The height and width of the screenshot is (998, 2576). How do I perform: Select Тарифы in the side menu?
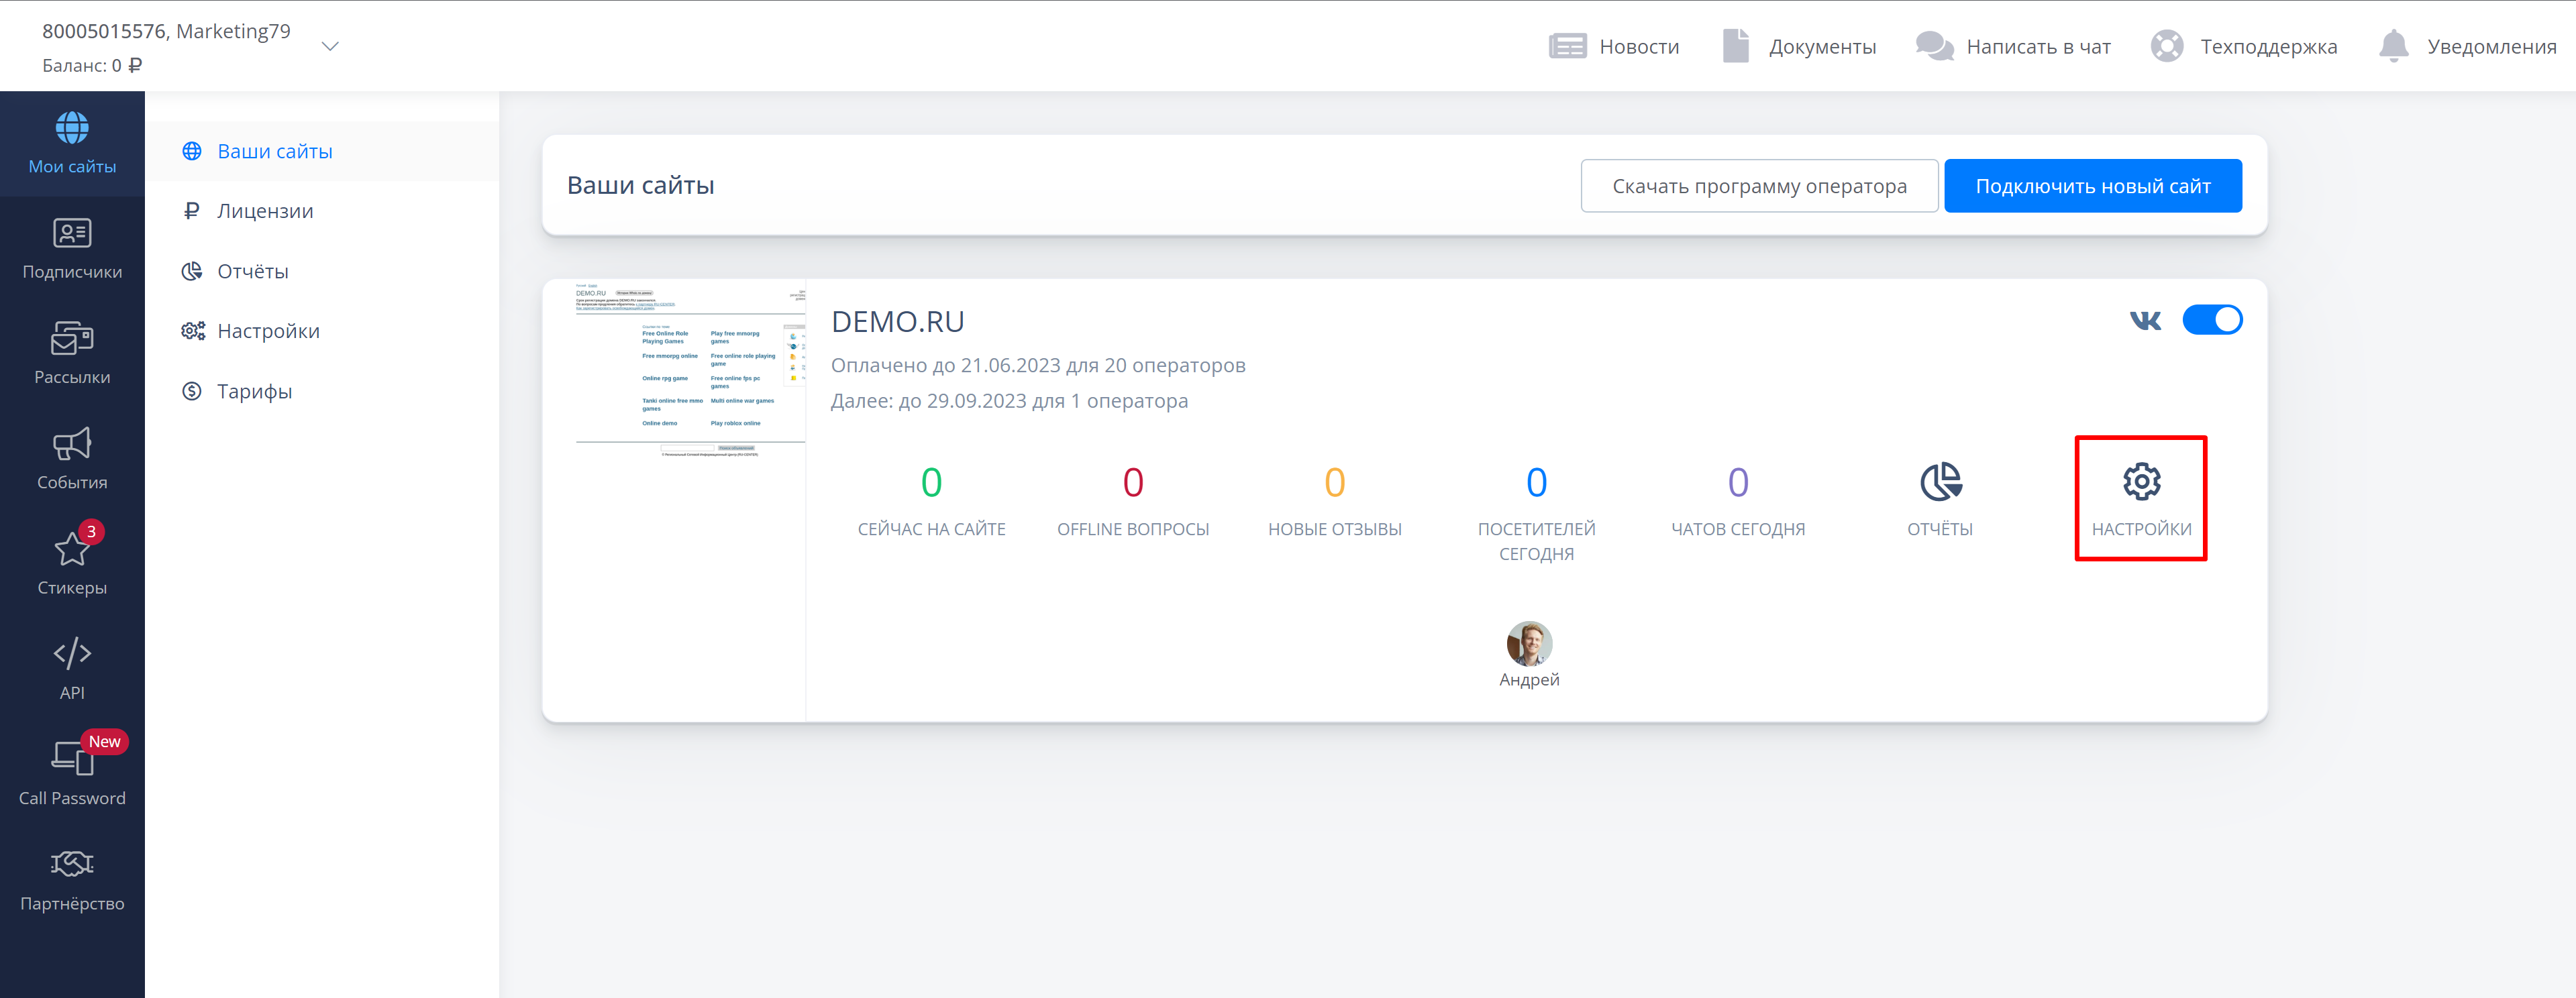(254, 391)
